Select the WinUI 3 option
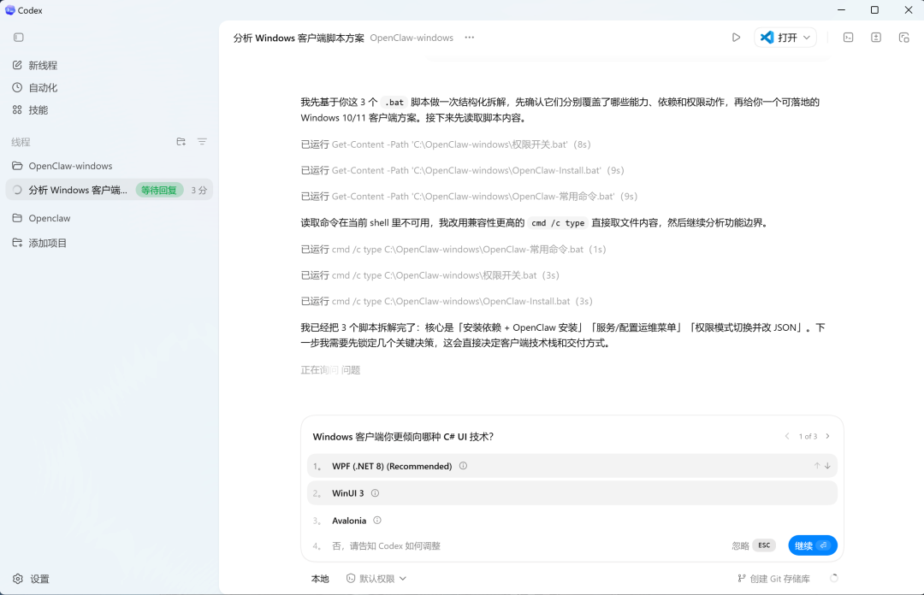This screenshot has height=595, width=924. [x=349, y=493]
